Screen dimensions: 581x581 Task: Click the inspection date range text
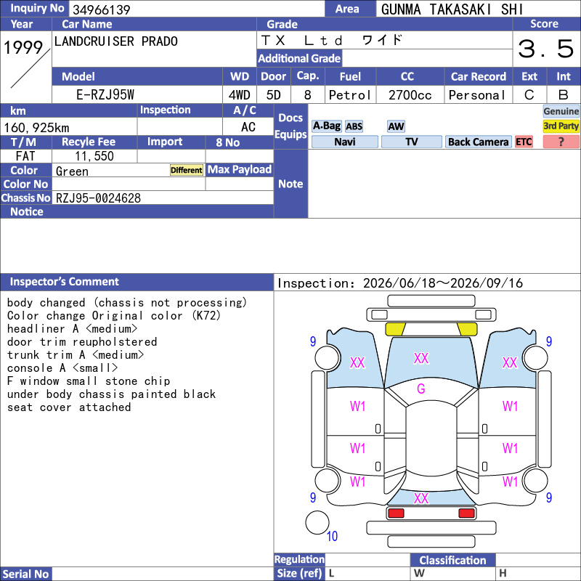(x=400, y=283)
